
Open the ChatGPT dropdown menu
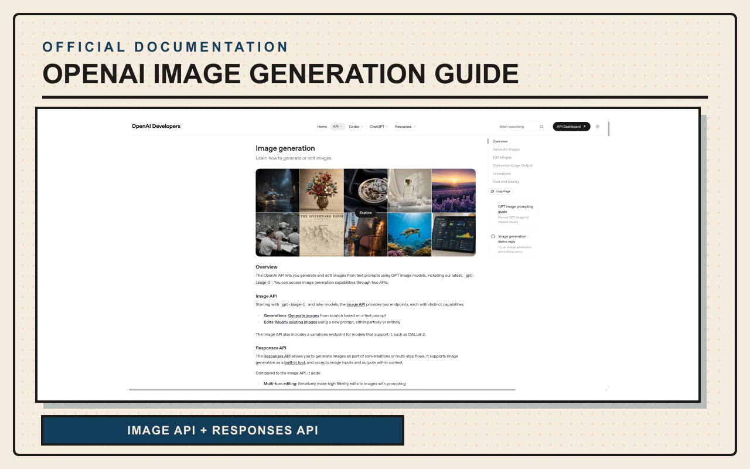379,127
